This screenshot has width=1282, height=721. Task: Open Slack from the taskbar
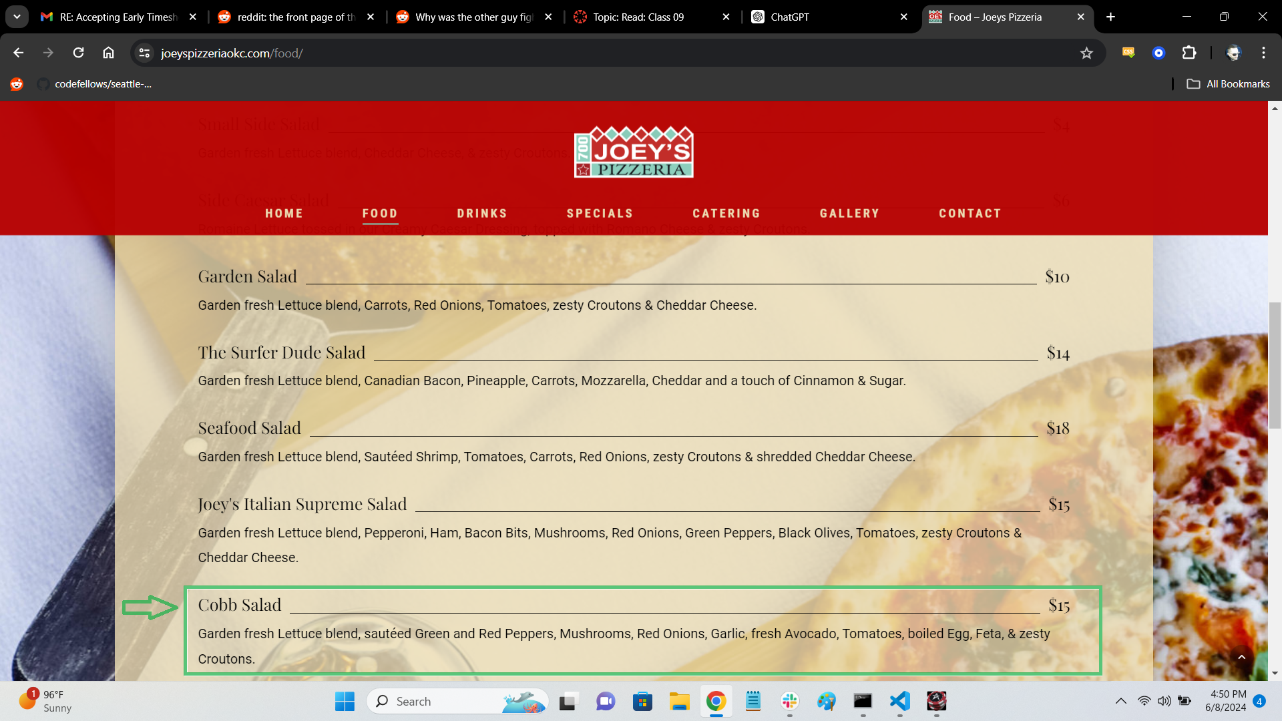789,701
